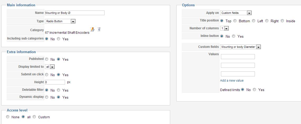Choose Custom access level
The height and width of the screenshot is (124, 301).
(34, 117)
